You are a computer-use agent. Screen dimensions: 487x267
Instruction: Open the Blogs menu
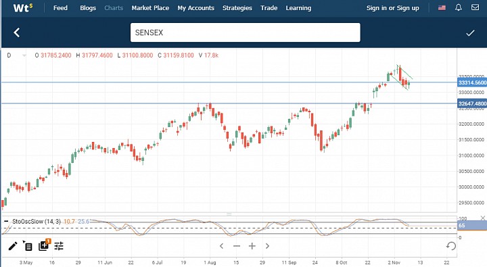tap(88, 8)
